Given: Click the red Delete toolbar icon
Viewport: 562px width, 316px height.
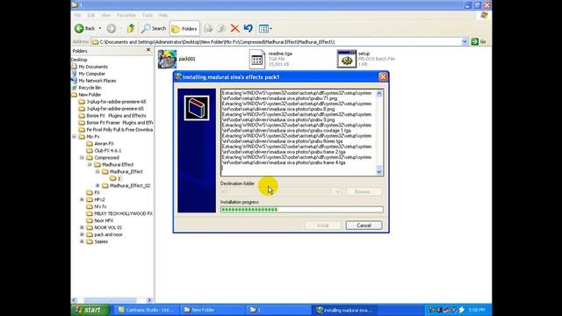Looking at the screenshot, I should (234, 28).
